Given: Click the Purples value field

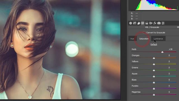Looking at the screenshot, I should tap(169, 86).
